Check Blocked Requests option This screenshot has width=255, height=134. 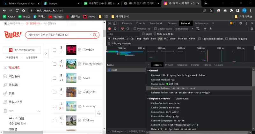(x=227, y=39)
